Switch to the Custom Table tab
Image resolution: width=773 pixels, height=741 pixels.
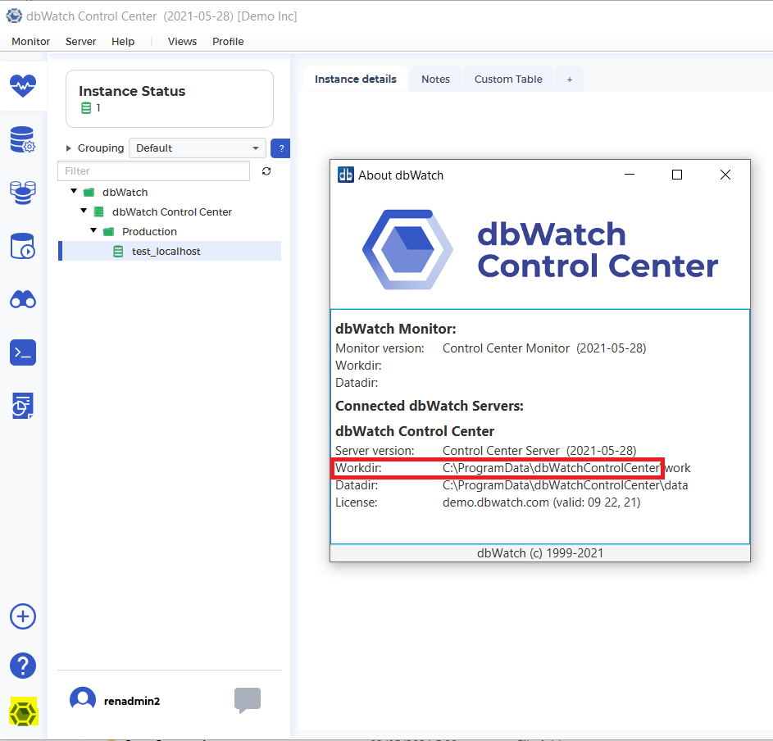click(x=508, y=79)
